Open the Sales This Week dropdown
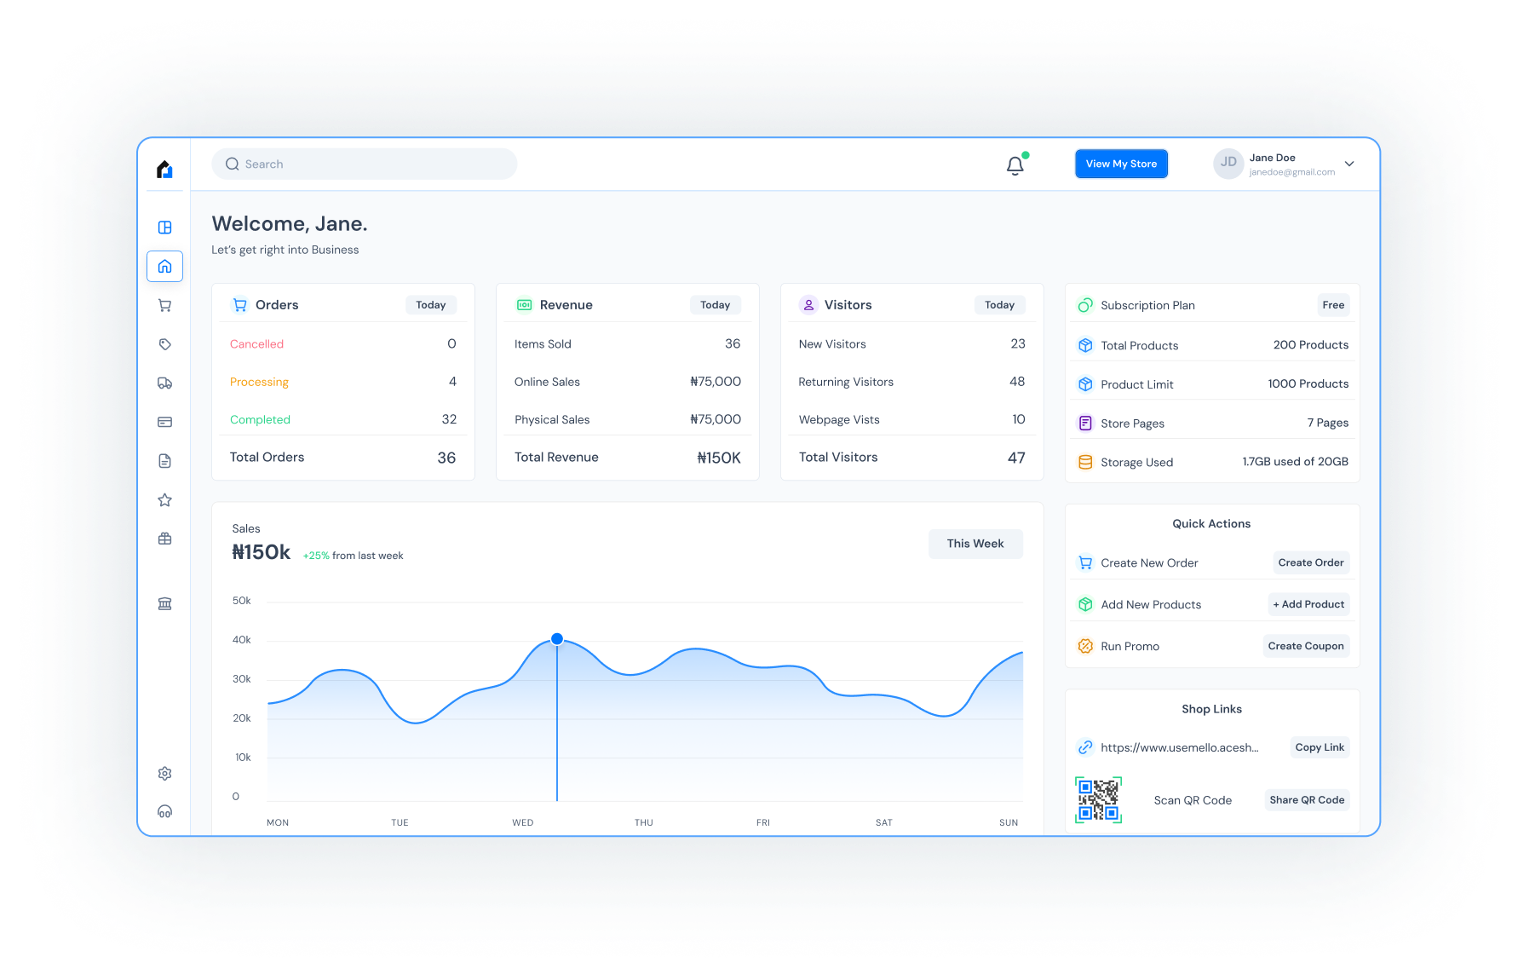 975,544
